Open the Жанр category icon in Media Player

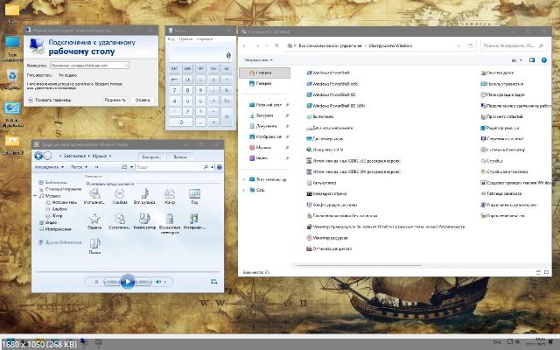tap(169, 194)
